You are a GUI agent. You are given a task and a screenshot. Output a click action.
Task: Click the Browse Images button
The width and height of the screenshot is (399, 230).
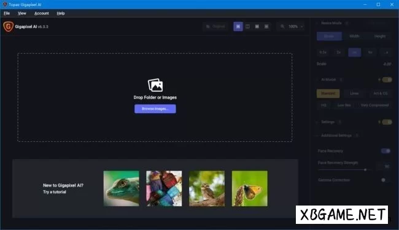pyautogui.click(x=155, y=109)
